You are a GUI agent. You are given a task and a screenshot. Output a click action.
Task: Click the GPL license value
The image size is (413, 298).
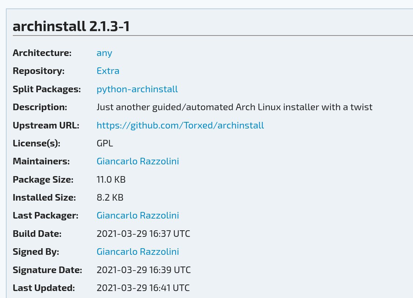click(x=105, y=144)
